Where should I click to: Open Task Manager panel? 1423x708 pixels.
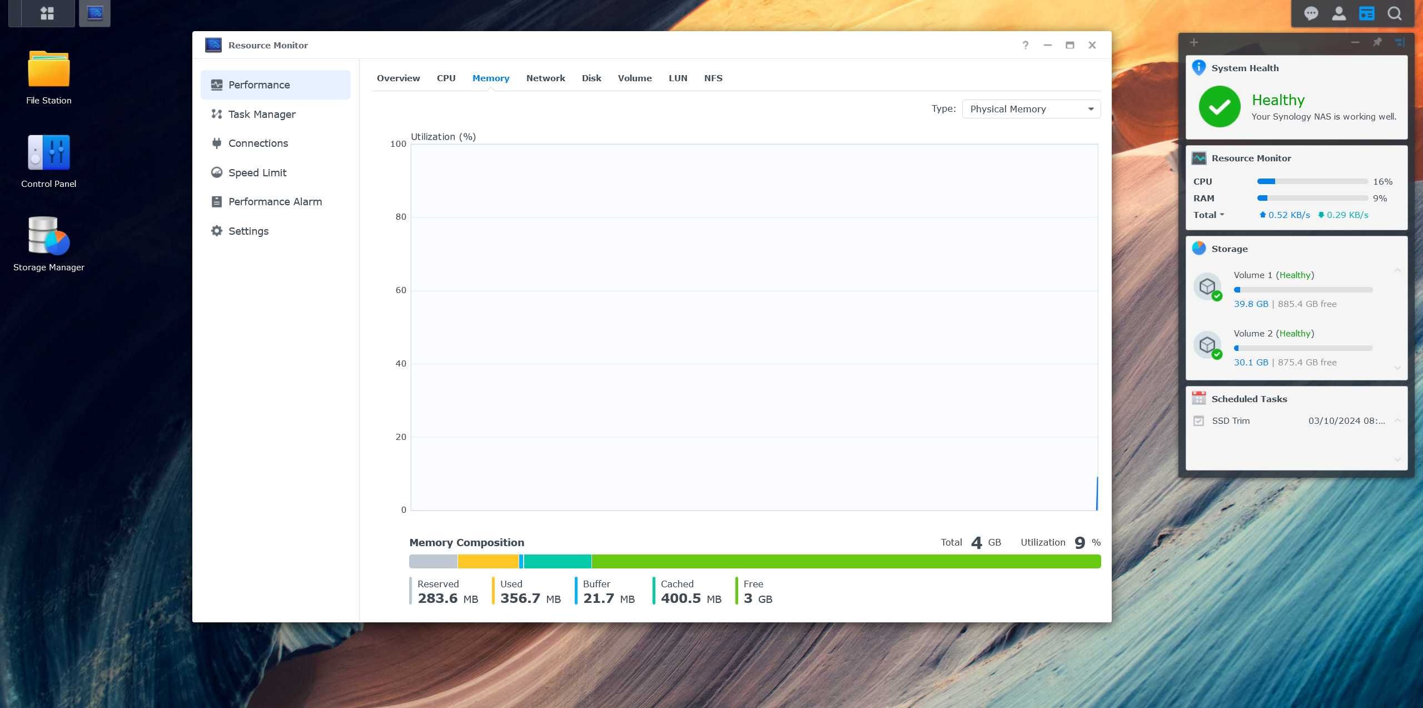click(x=261, y=113)
